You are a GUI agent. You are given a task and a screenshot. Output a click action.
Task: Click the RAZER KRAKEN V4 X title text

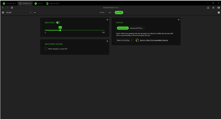(111, 8)
